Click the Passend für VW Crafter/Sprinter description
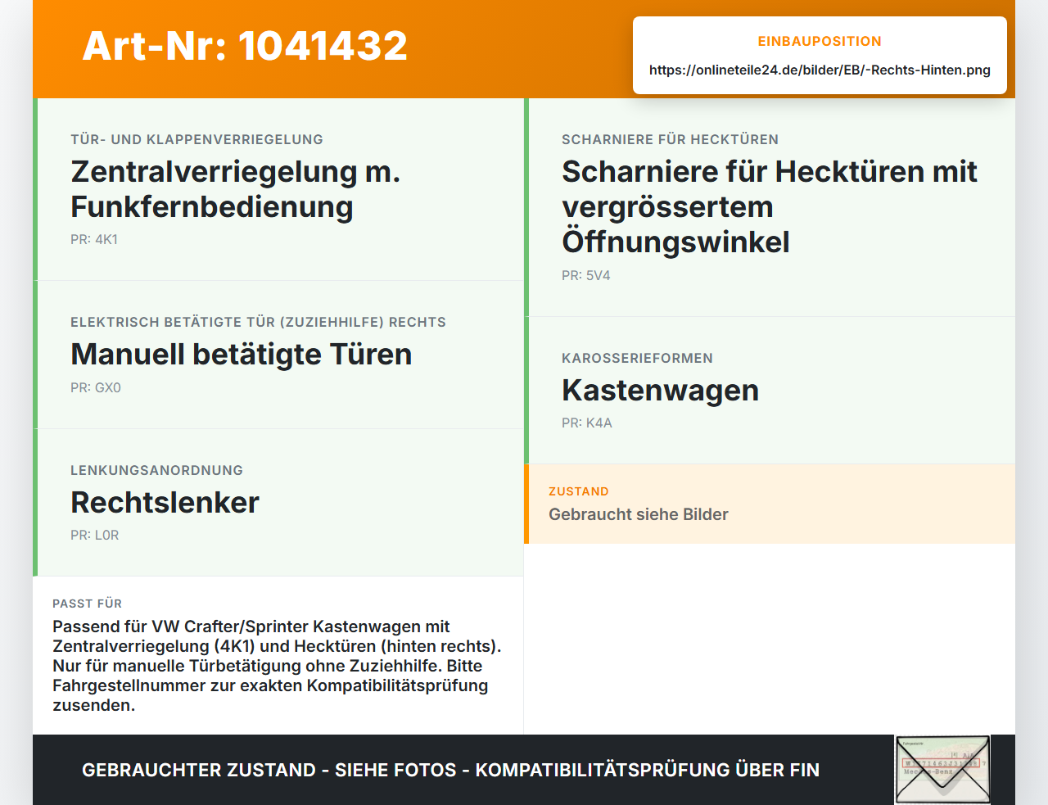The image size is (1048, 805). [278, 666]
